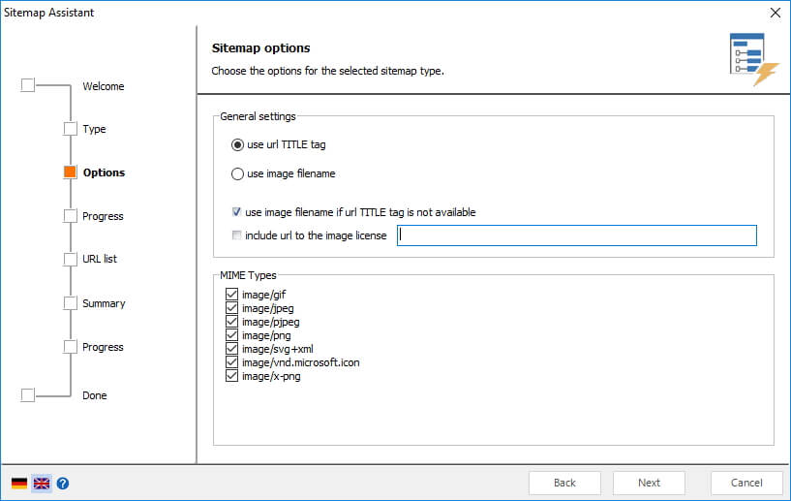Viewport: 791px width, 501px height.
Task: Click the 'Sitemap options' heading
Action: (260, 48)
